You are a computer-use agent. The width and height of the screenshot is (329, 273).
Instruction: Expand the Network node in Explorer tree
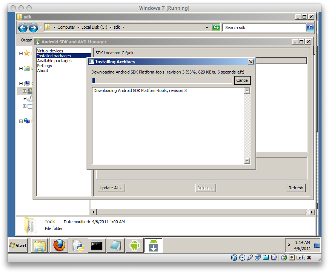click(21, 121)
